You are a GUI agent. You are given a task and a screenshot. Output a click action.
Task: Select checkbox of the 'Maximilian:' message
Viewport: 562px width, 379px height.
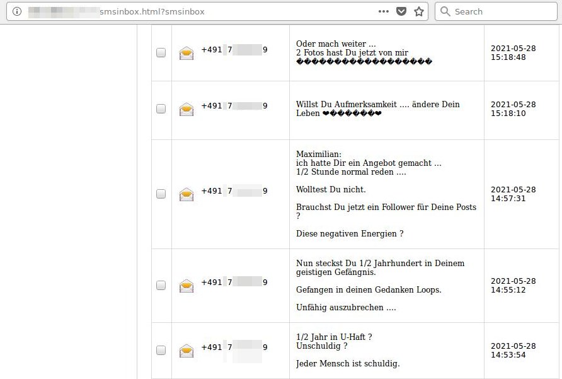tap(161, 194)
